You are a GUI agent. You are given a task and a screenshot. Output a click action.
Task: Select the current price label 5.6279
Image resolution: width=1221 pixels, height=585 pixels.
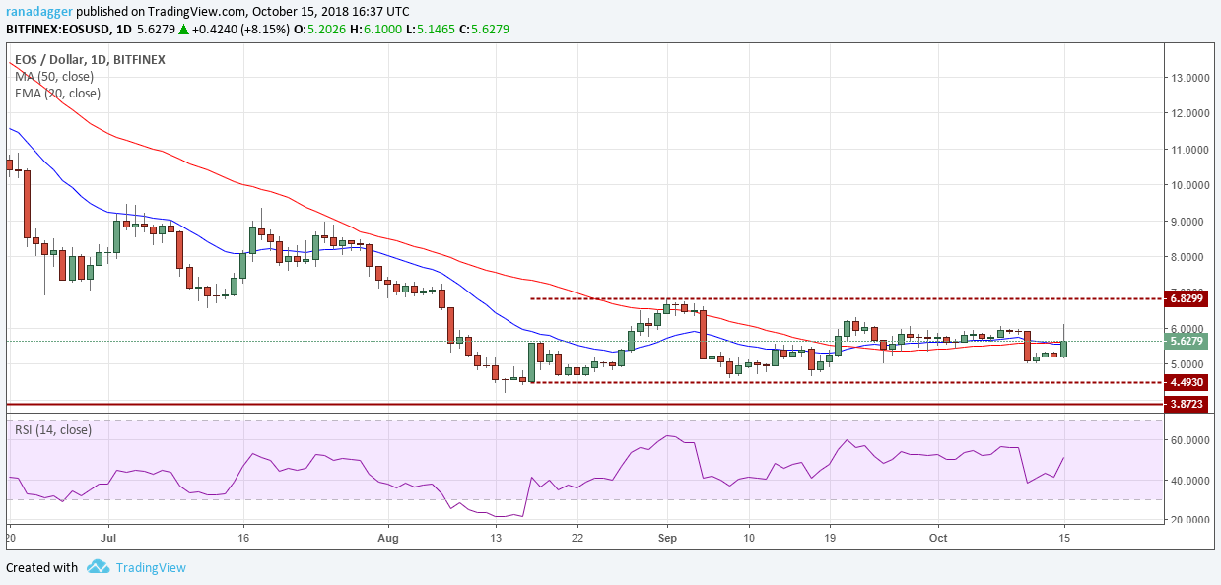pyautogui.click(x=1186, y=341)
